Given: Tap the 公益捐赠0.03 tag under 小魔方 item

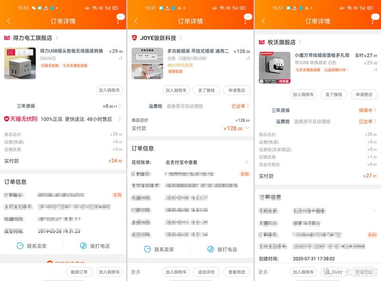Looking at the screenshot, I should (335, 70).
